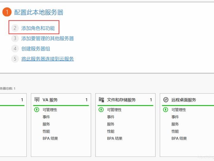Image resolution: width=214 pixels, height=161 pixels.
Task: Select 服务 row in VA 服务 tile
Action: tap(46, 124)
